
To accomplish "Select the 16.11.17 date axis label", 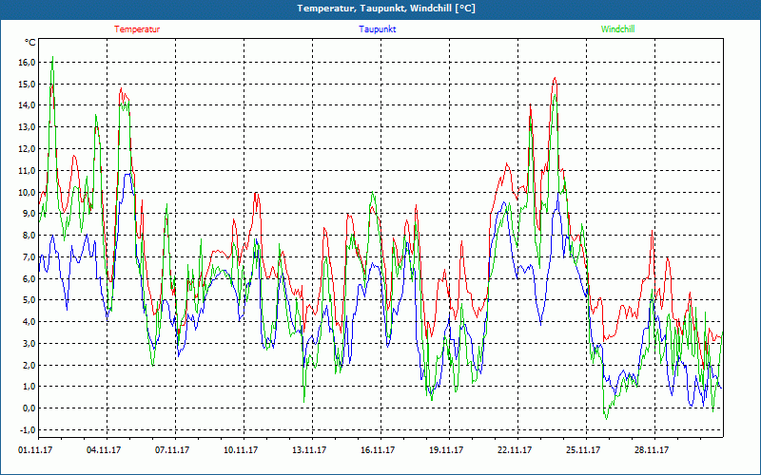I will tap(378, 450).
